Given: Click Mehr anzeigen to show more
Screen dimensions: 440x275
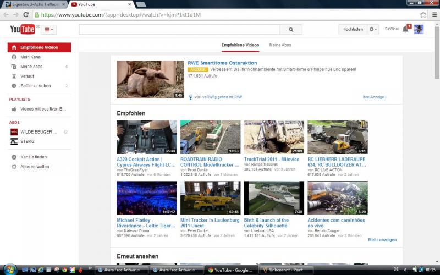Looking at the screenshot, I should coord(382,240).
